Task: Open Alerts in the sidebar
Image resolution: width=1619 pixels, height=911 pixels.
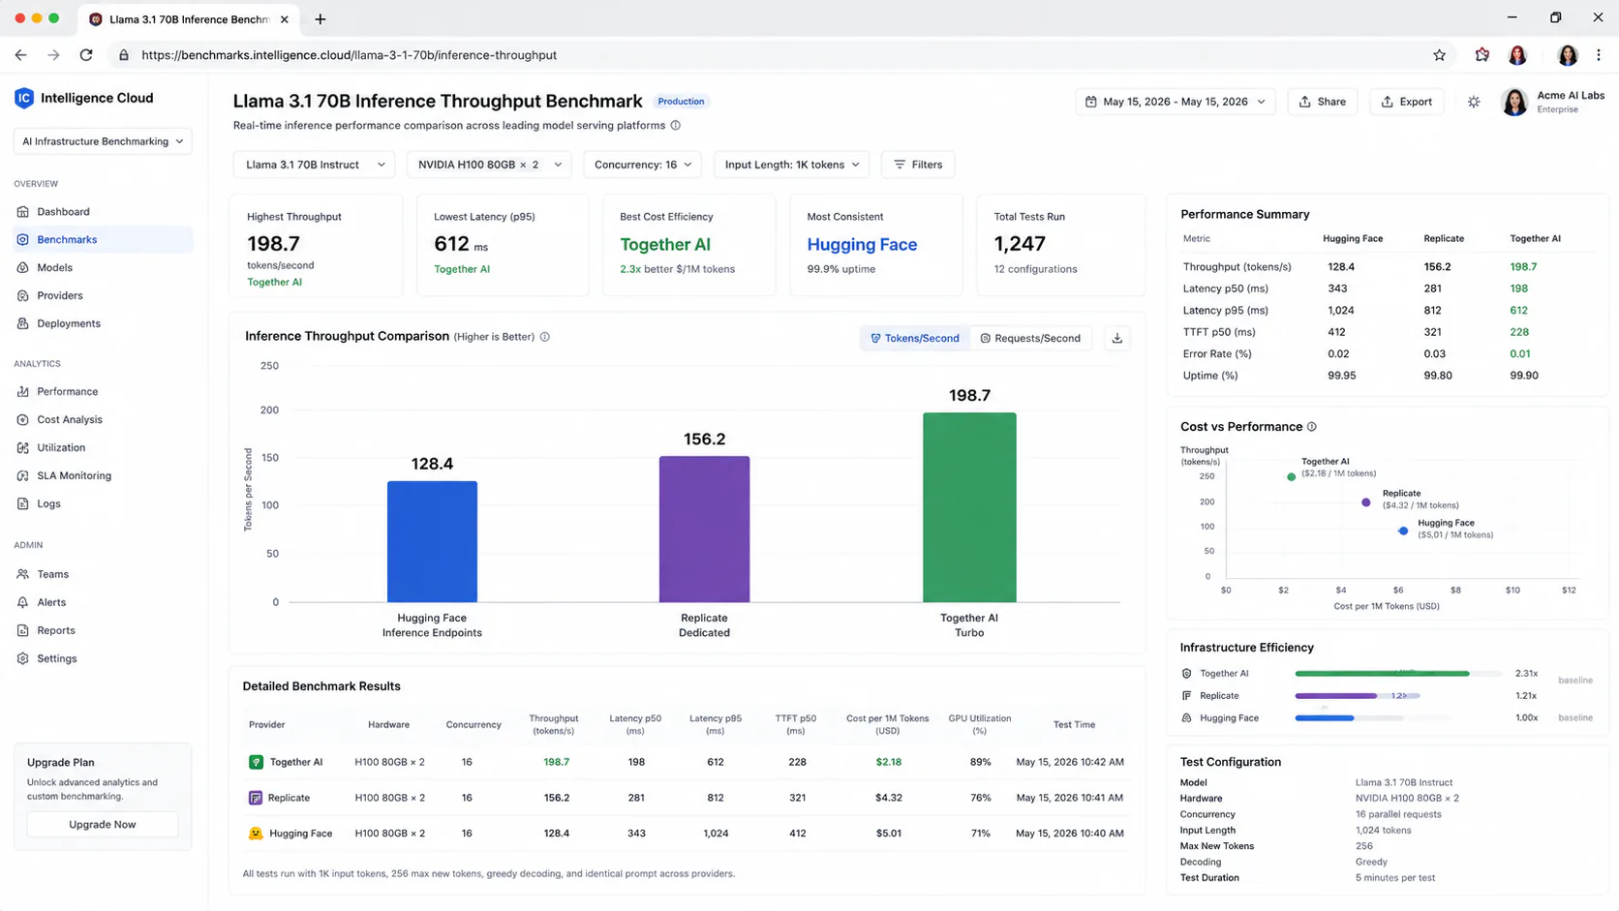Action: 103,603
